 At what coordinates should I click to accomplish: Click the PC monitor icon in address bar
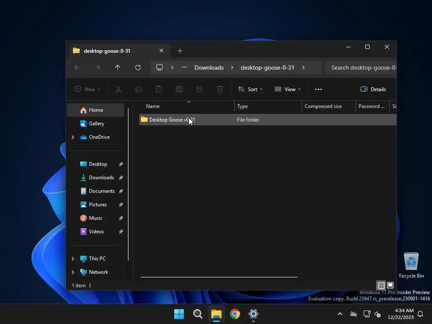tap(159, 67)
